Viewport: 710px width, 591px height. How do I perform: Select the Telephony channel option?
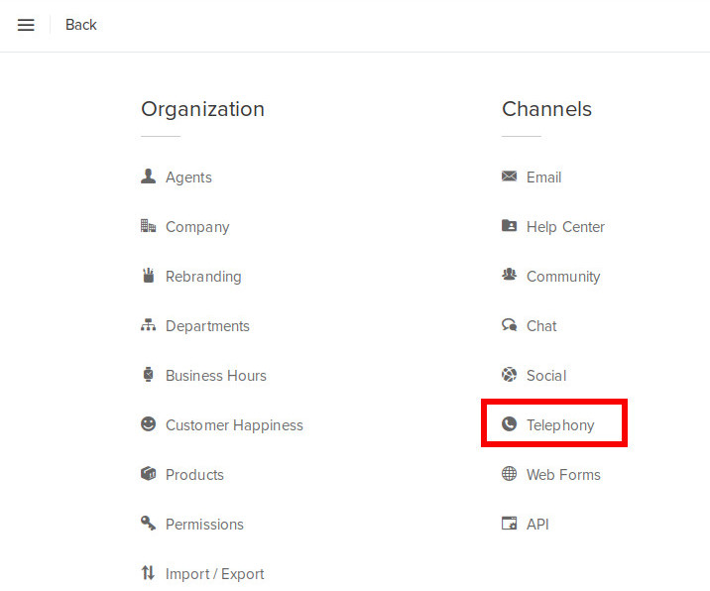tap(560, 425)
